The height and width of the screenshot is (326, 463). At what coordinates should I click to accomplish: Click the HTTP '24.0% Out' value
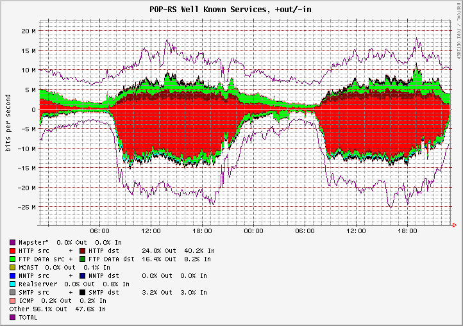[x=159, y=251]
